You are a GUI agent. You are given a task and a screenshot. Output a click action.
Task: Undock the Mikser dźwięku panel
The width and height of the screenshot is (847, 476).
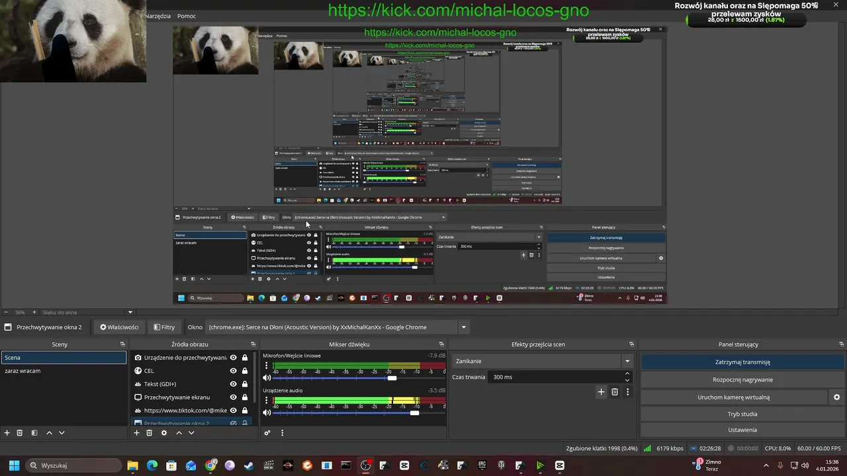pyautogui.click(x=441, y=344)
